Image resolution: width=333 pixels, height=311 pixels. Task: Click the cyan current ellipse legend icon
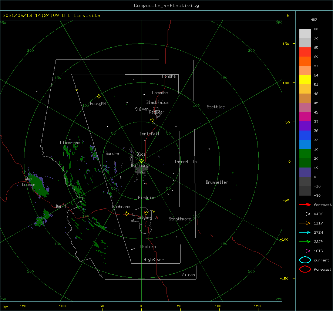[x=305, y=260]
